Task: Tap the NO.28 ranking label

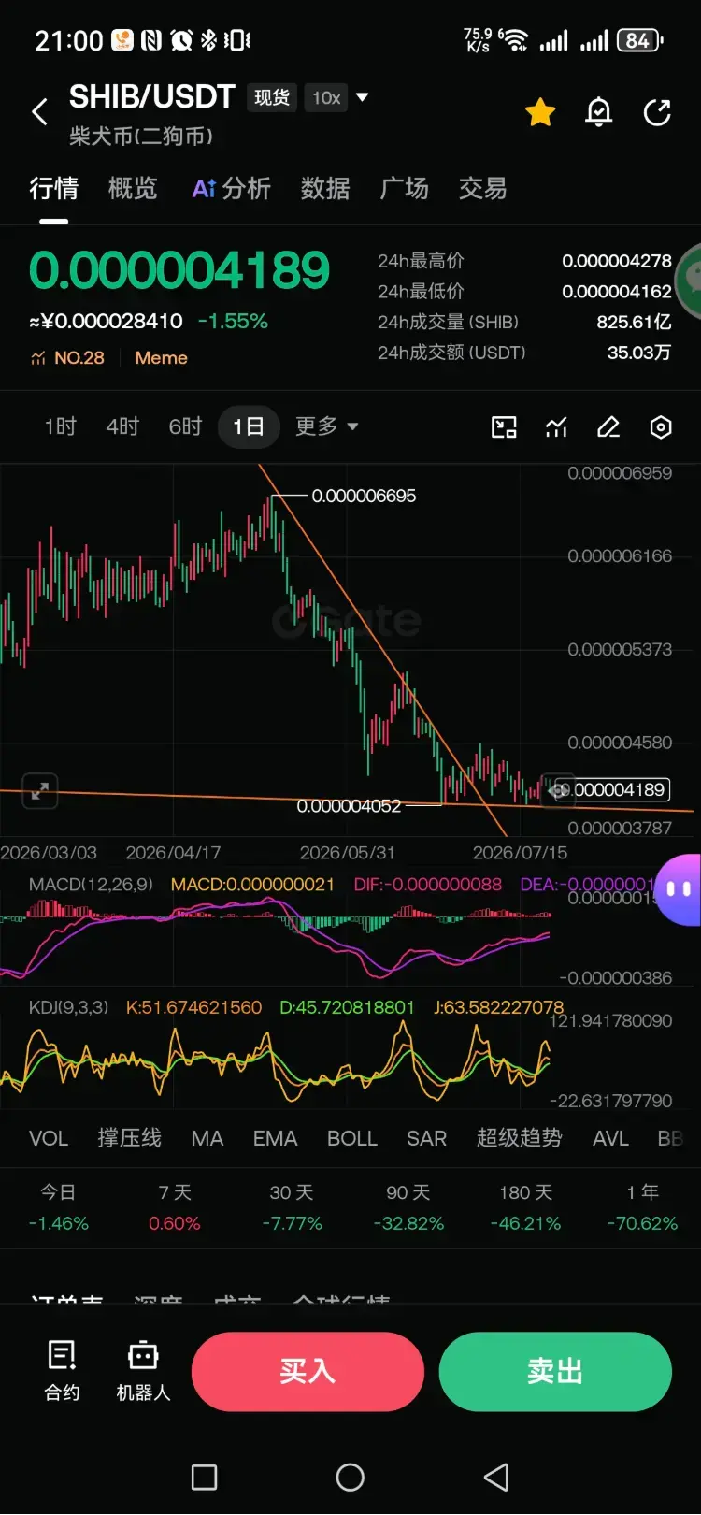Action: (x=67, y=358)
